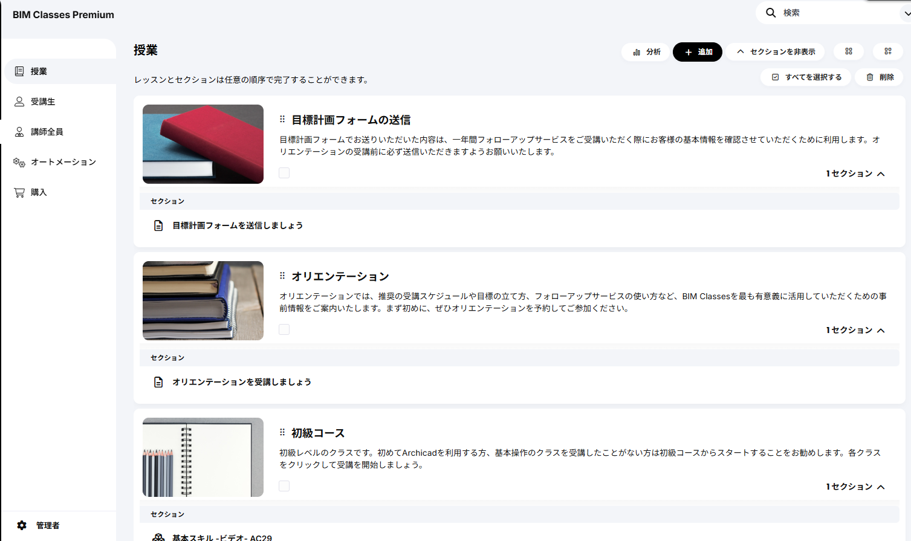The image size is (911, 541).
Task: Click the search magnifier icon
Action: [x=771, y=13]
